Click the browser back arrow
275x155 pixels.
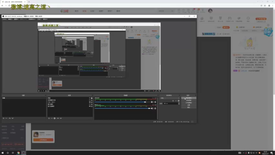[2, 6]
